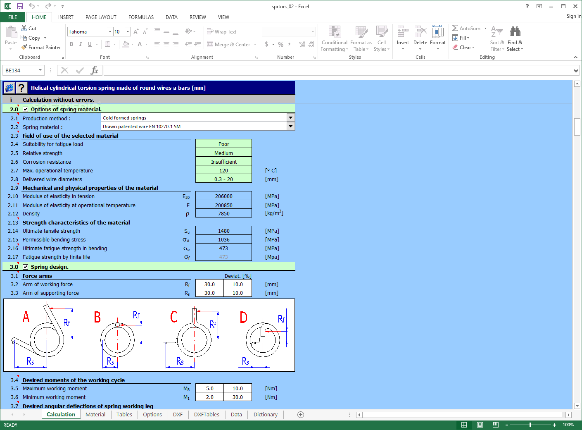Expand the formula bar

point(576,71)
